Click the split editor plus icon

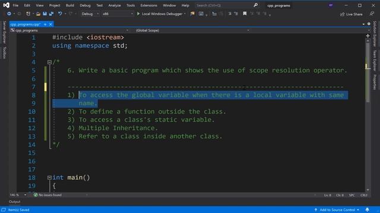(368, 35)
